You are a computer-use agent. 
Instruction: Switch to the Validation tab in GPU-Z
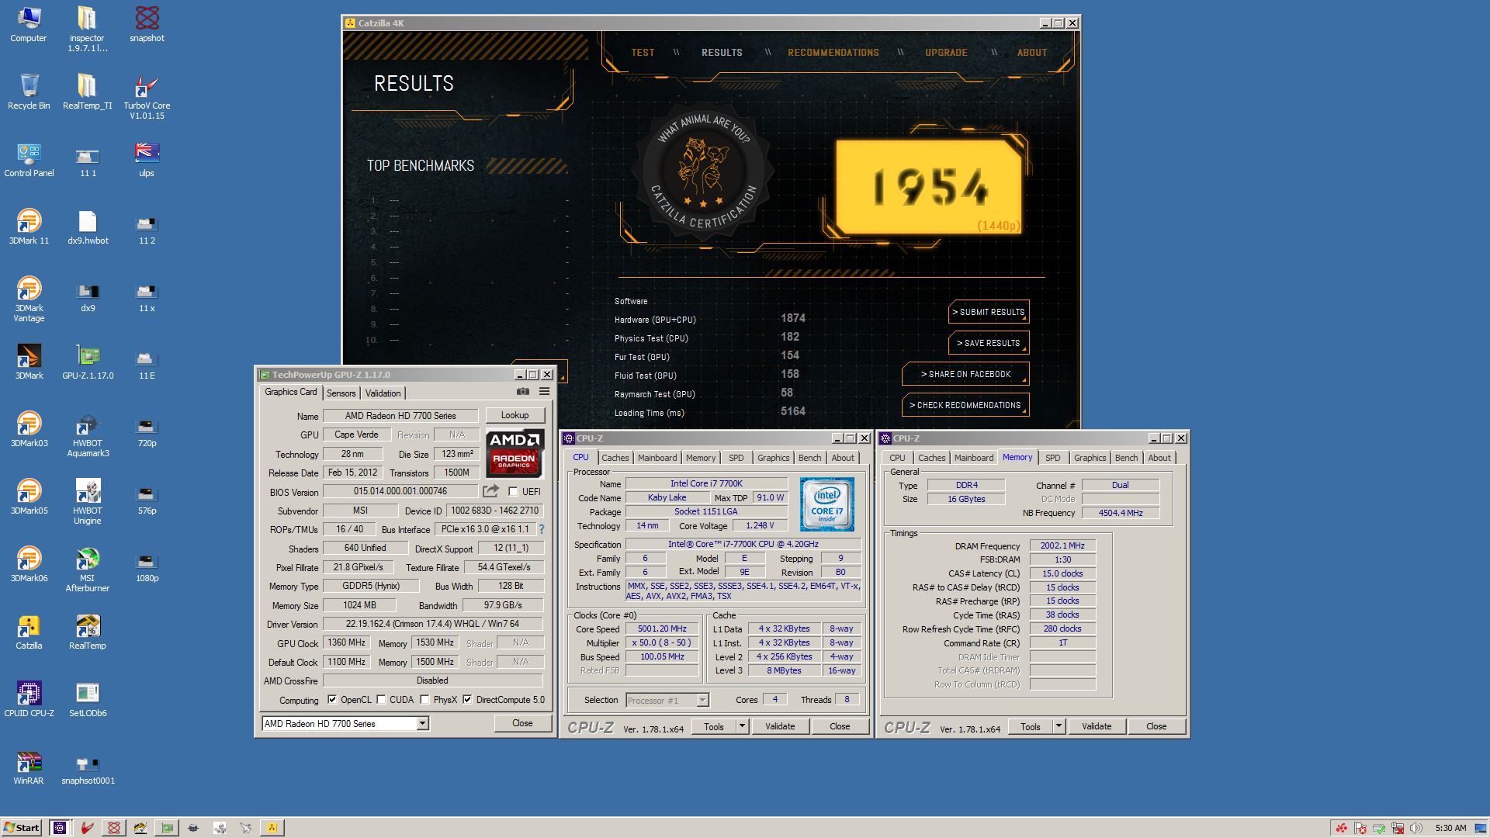click(383, 393)
